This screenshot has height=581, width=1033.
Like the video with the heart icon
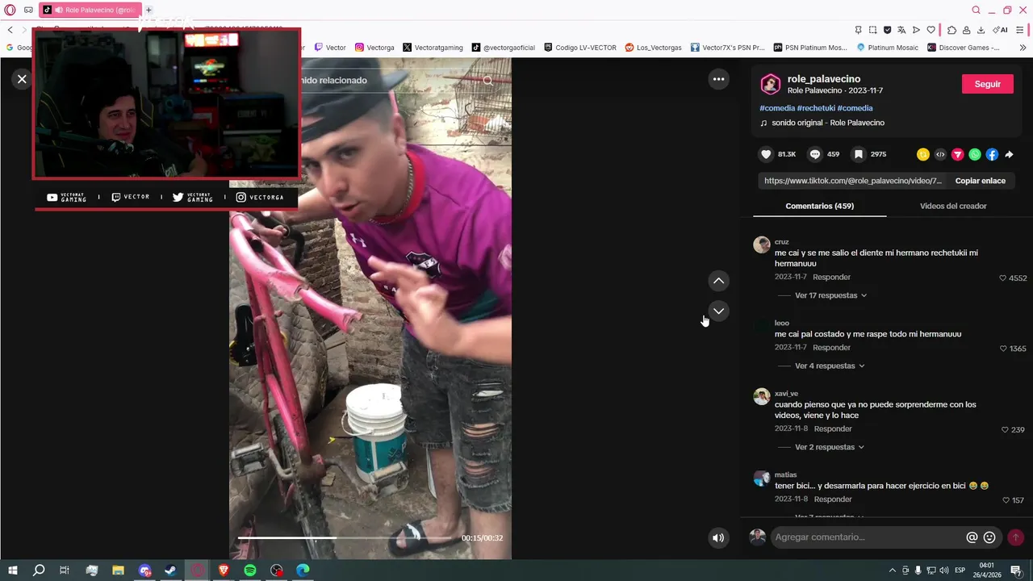pos(766,154)
